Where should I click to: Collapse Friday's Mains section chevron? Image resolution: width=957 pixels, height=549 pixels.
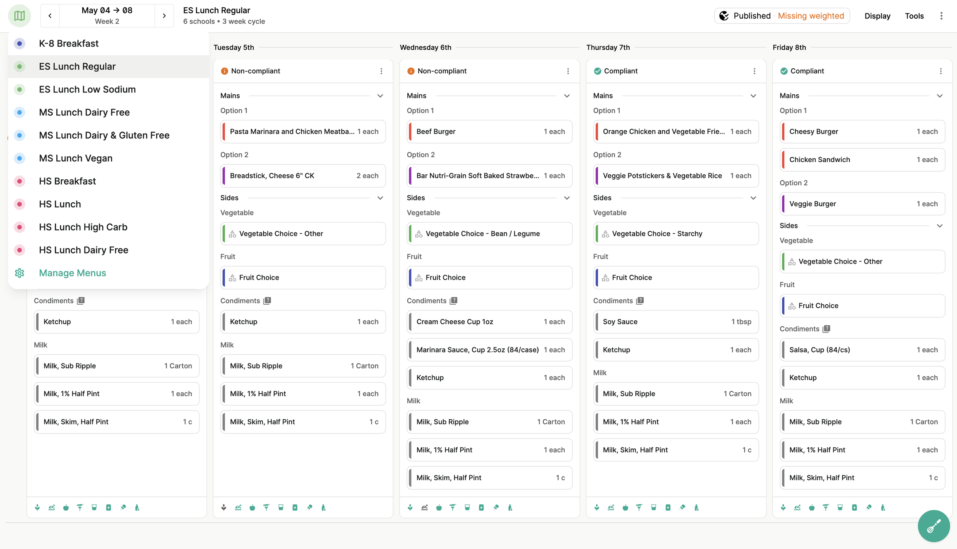point(940,96)
